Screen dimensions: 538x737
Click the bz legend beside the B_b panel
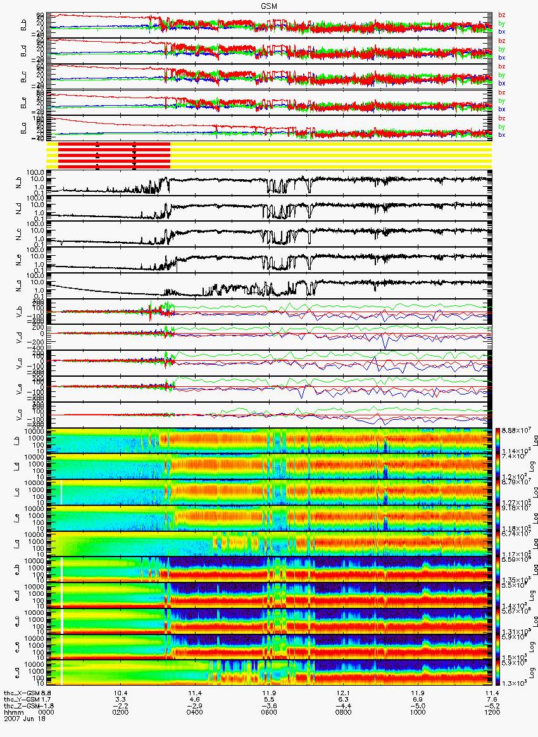pyautogui.click(x=502, y=15)
